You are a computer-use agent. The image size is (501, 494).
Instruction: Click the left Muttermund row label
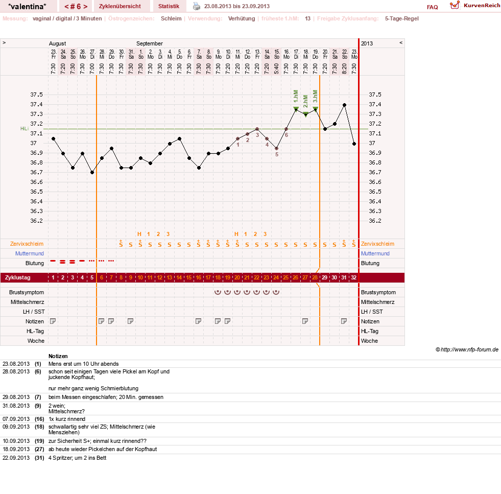point(30,253)
